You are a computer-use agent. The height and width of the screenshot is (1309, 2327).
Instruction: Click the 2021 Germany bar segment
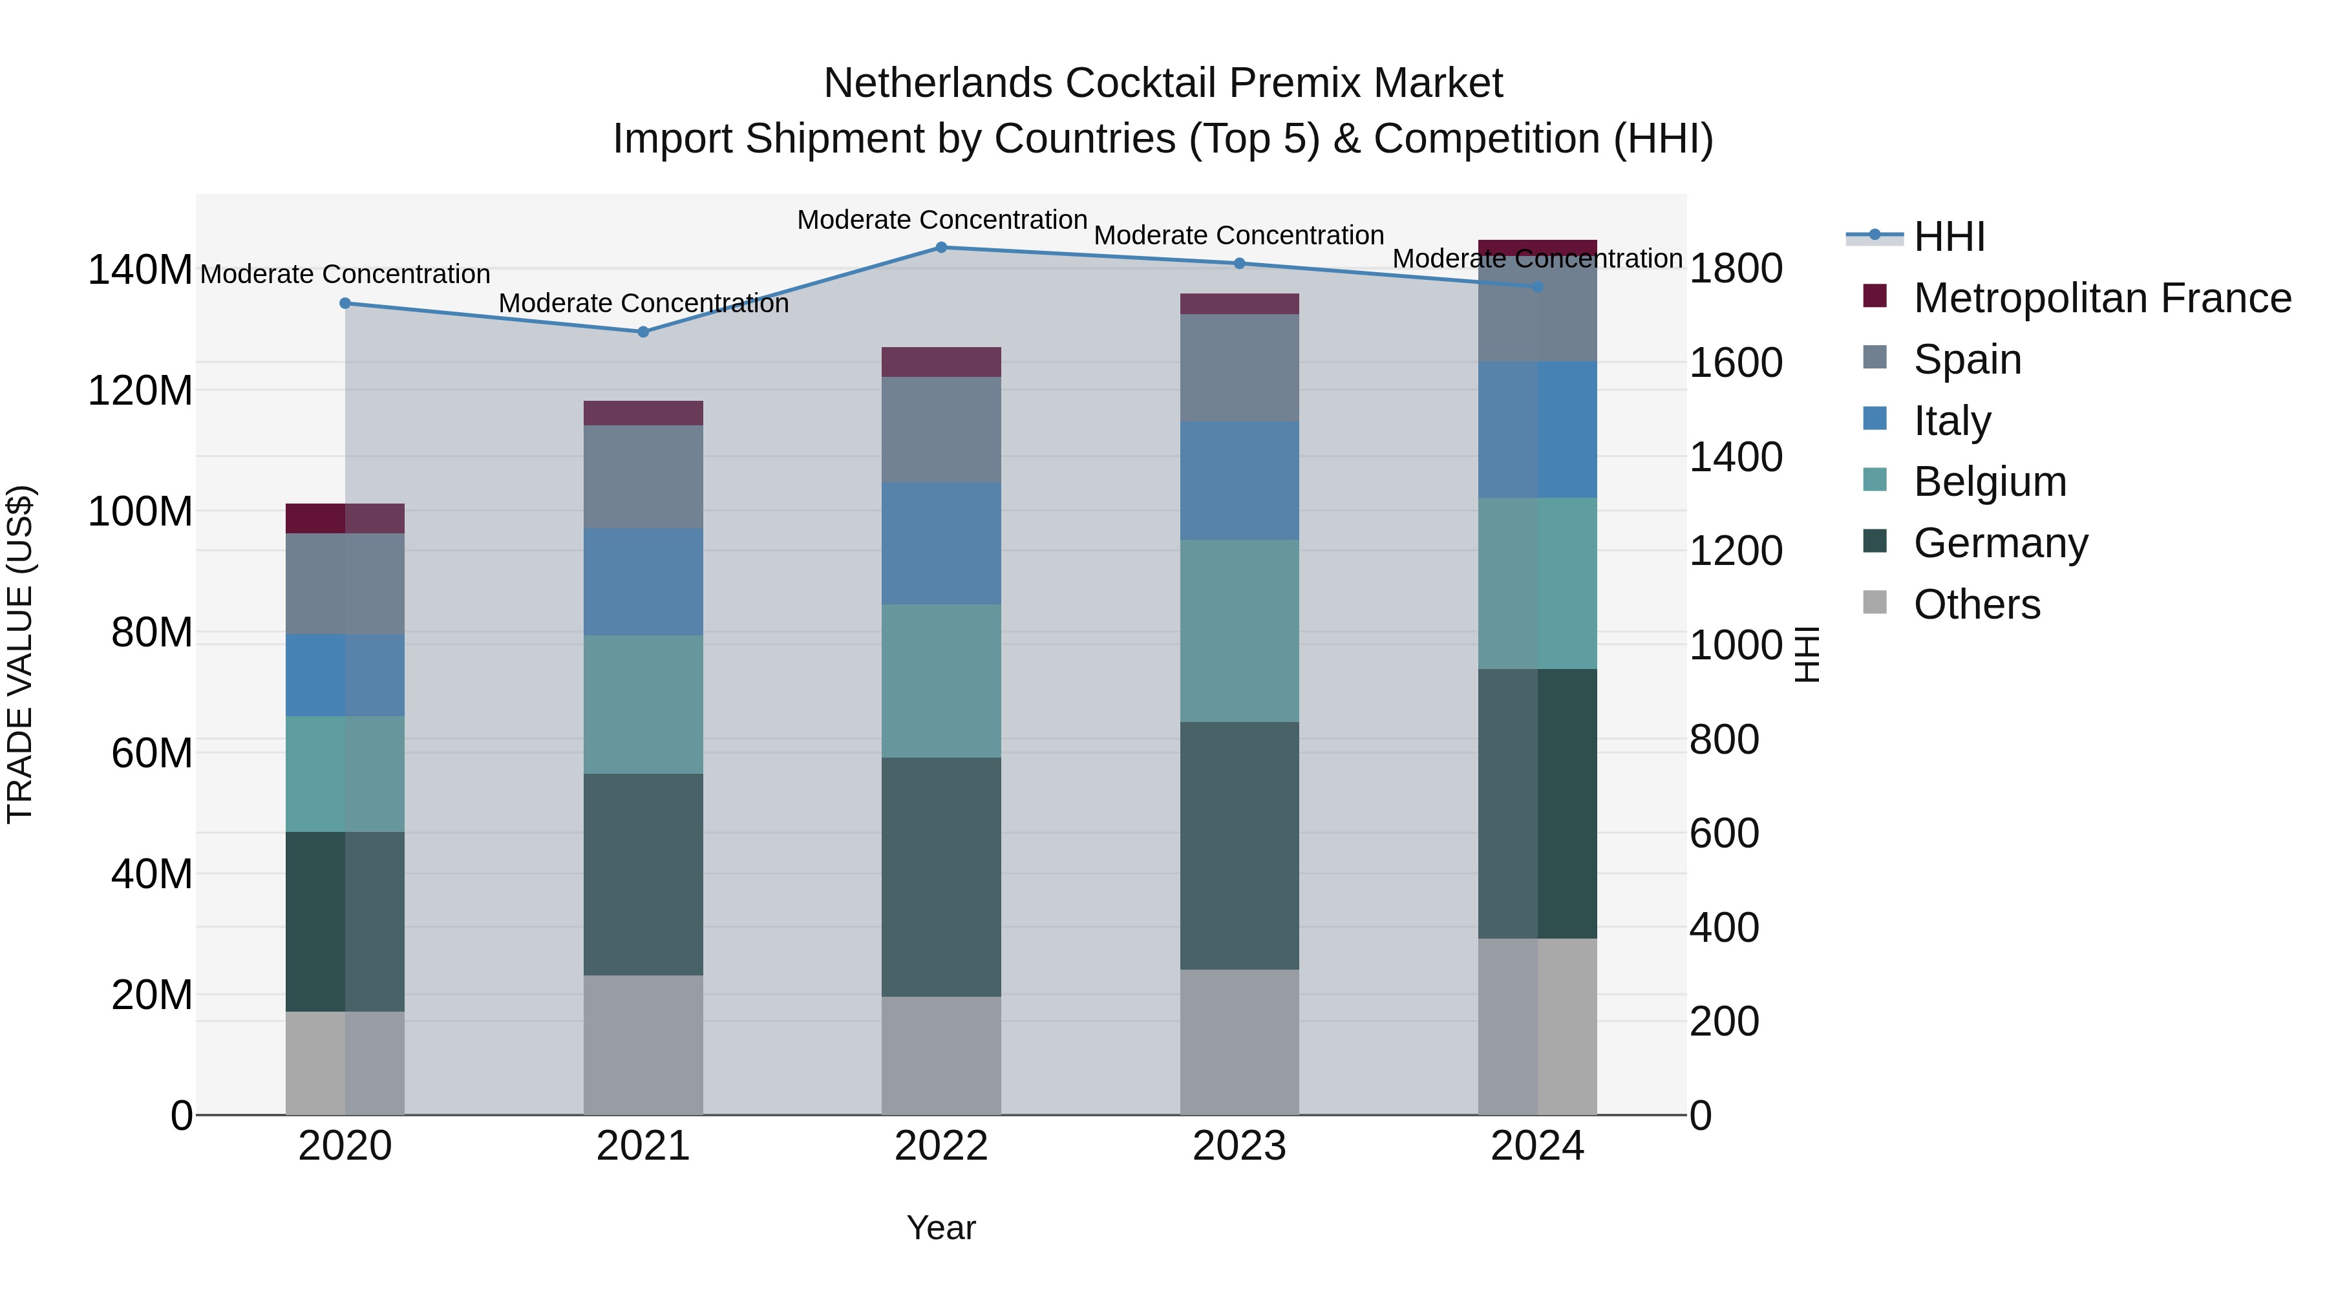point(643,875)
